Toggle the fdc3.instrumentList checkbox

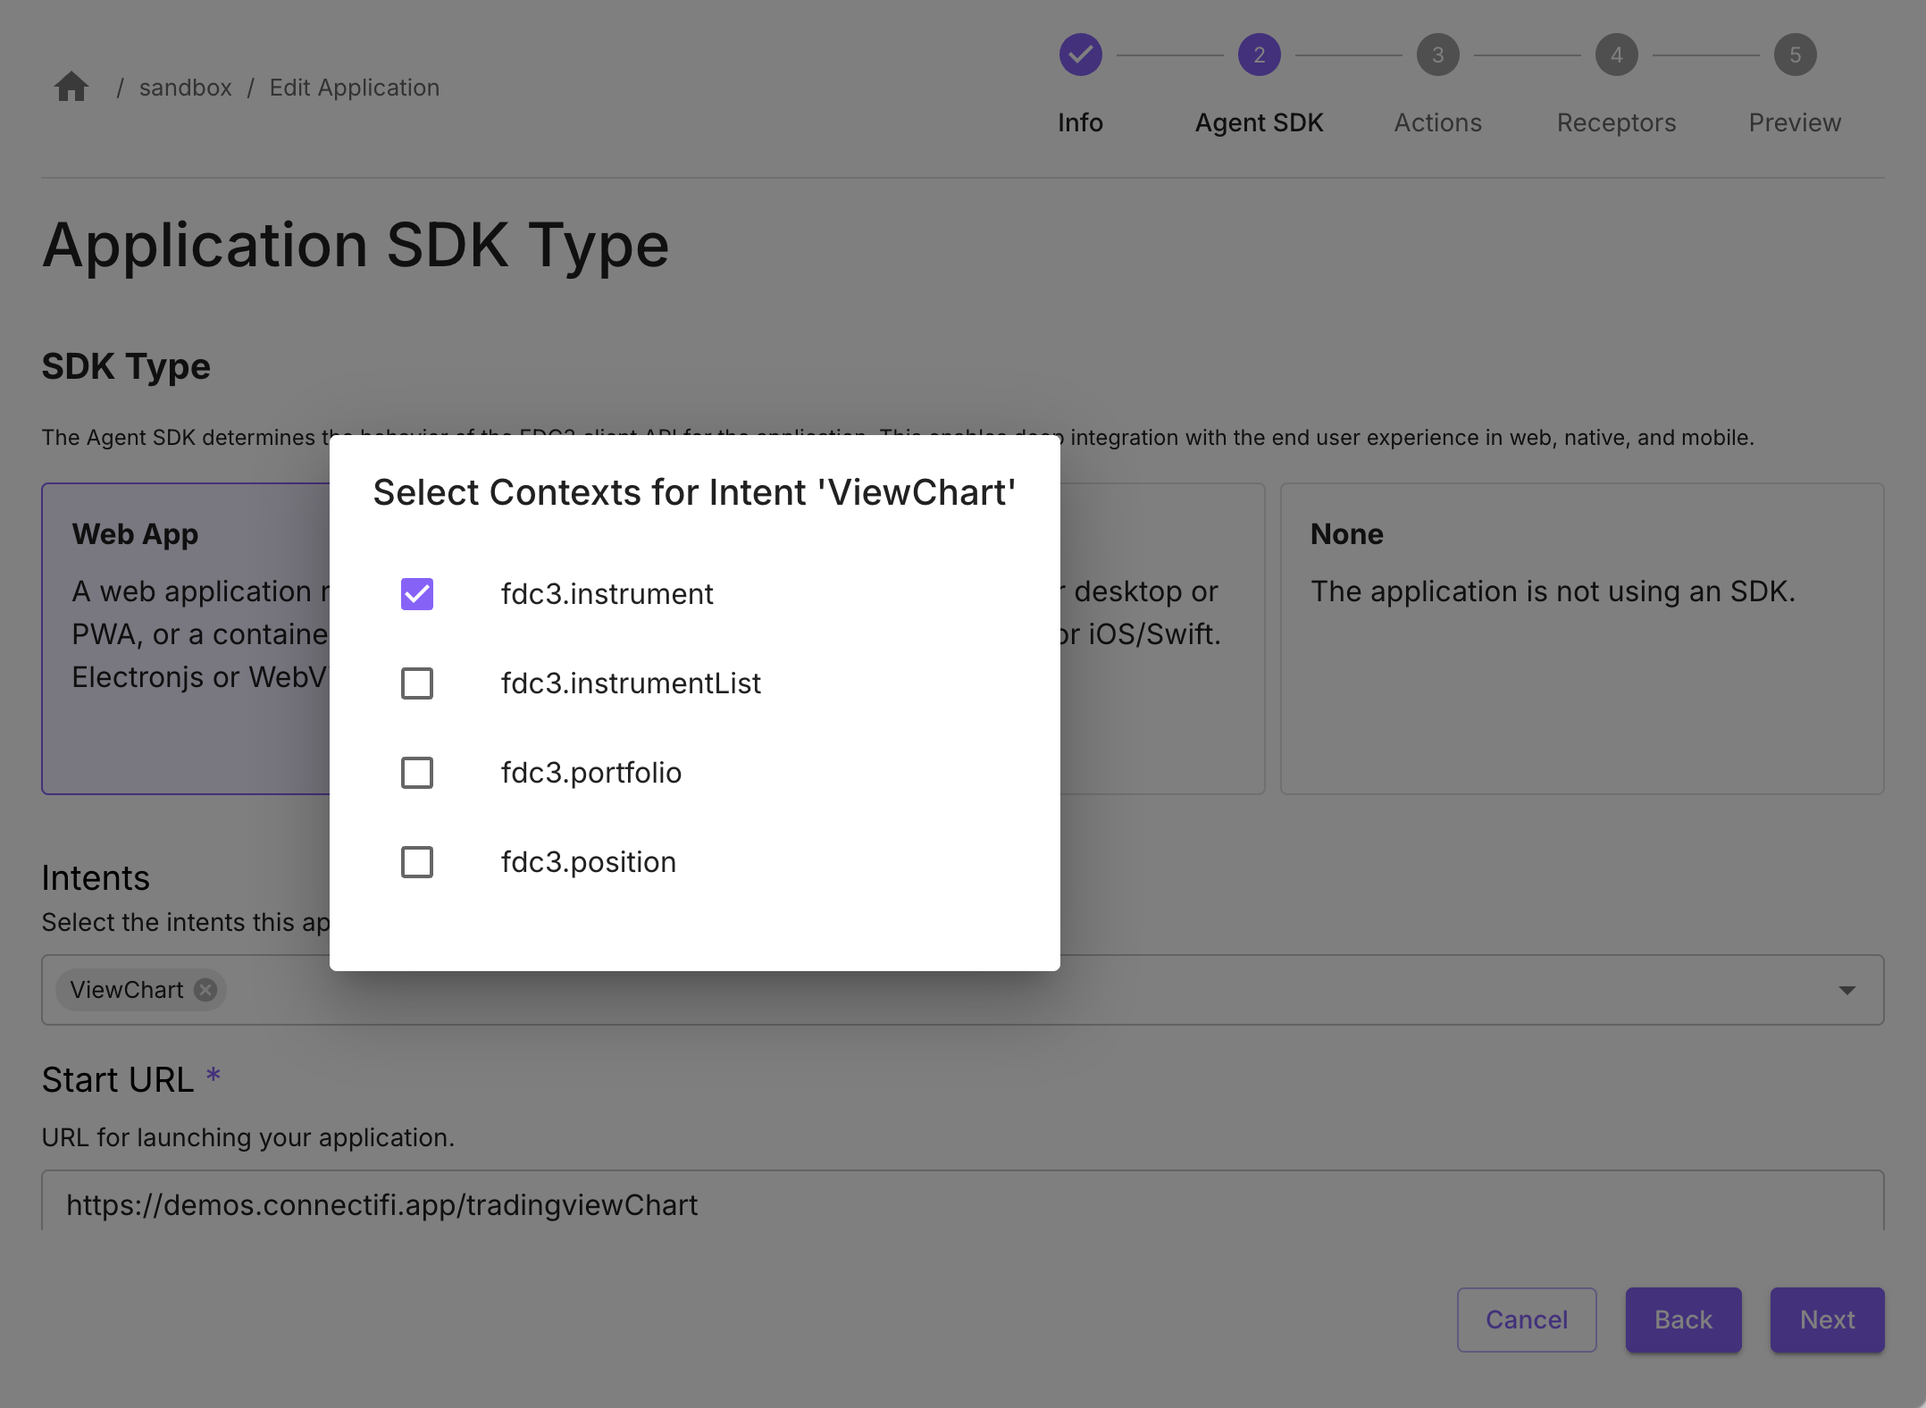pos(415,683)
